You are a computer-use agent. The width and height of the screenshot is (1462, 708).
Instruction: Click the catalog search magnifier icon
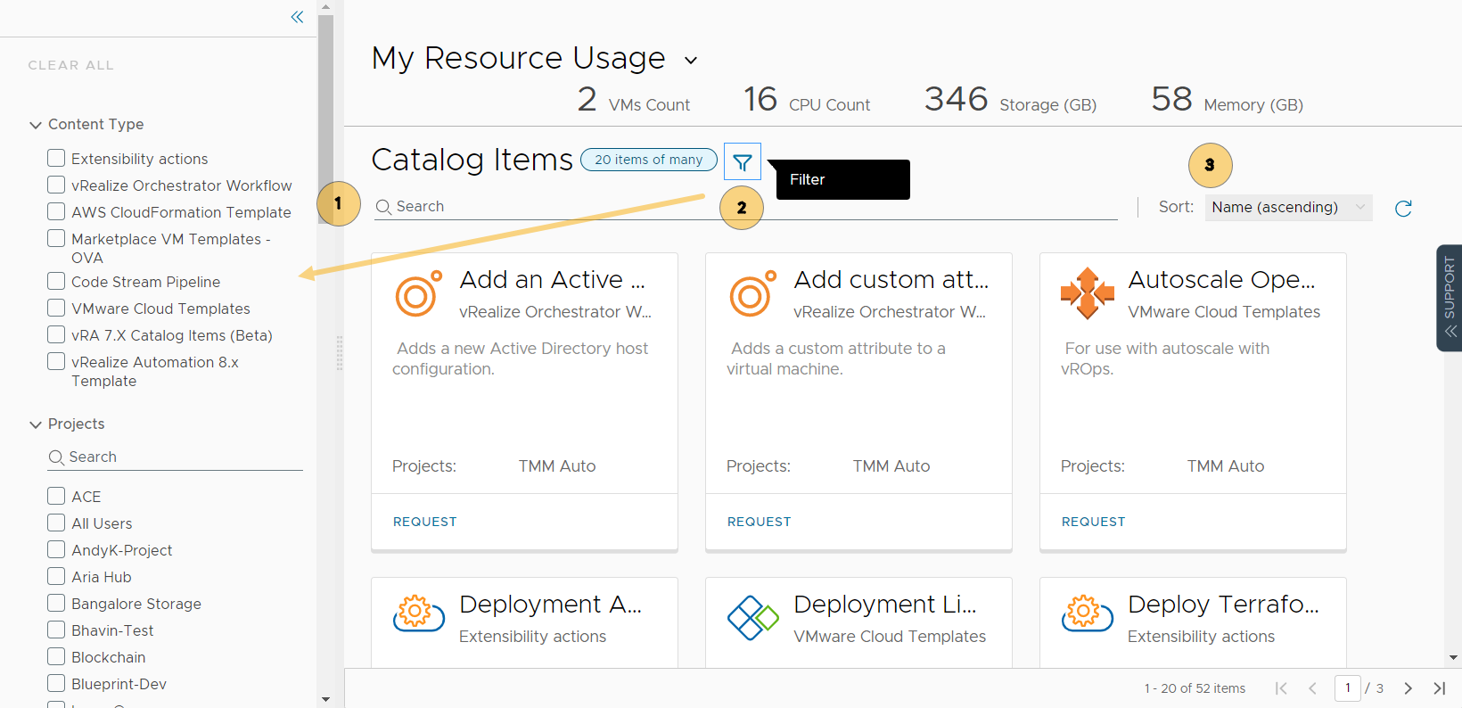click(383, 207)
